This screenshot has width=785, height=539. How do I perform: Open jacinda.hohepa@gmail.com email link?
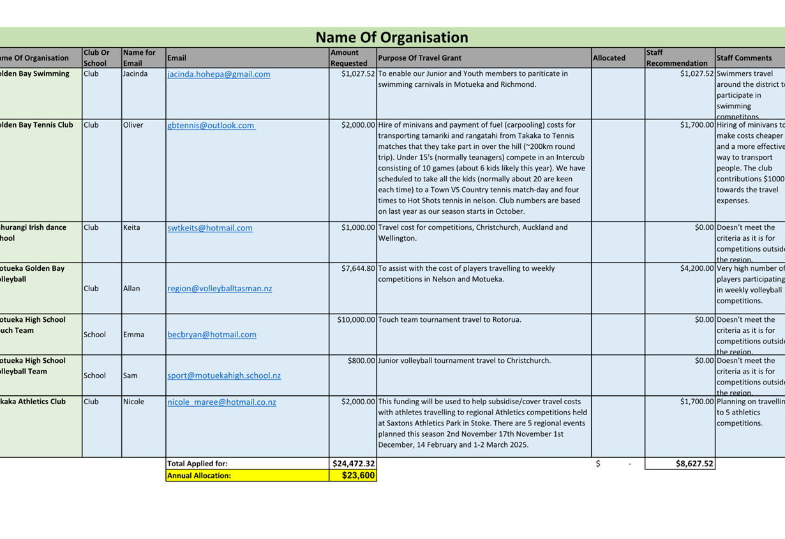point(218,74)
